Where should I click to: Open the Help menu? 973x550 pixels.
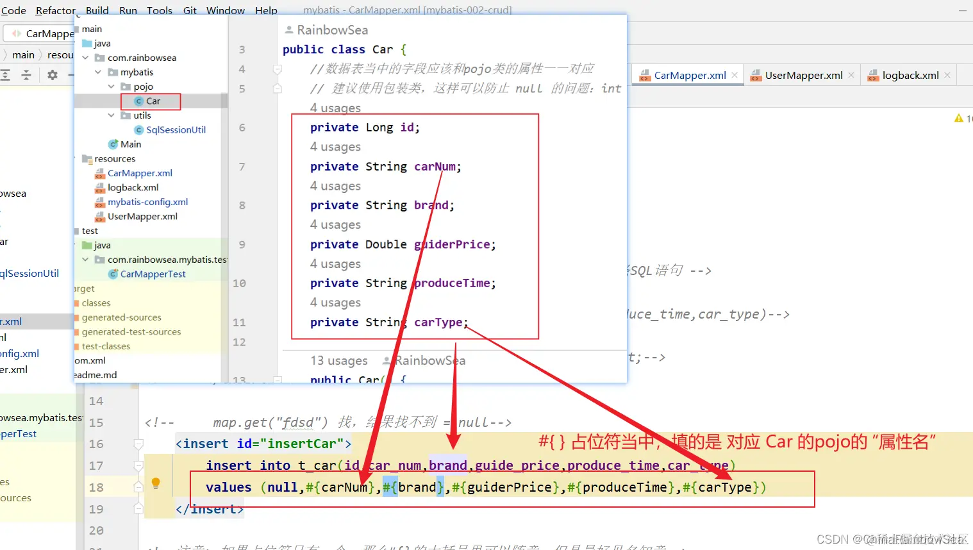click(266, 10)
